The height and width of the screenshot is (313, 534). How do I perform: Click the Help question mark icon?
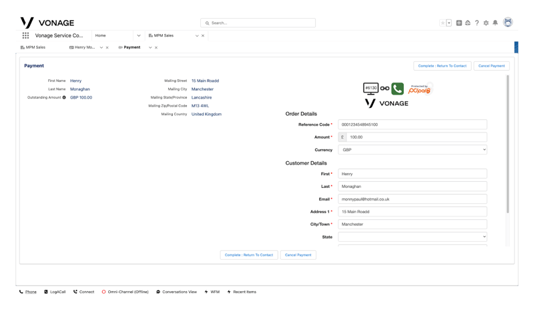(477, 23)
